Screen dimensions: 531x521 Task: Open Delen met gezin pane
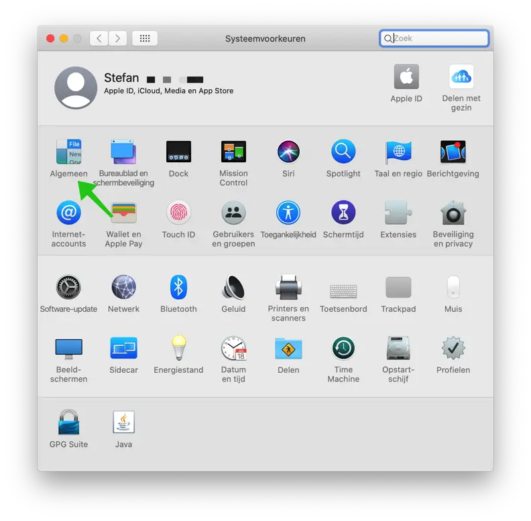[461, 76]
